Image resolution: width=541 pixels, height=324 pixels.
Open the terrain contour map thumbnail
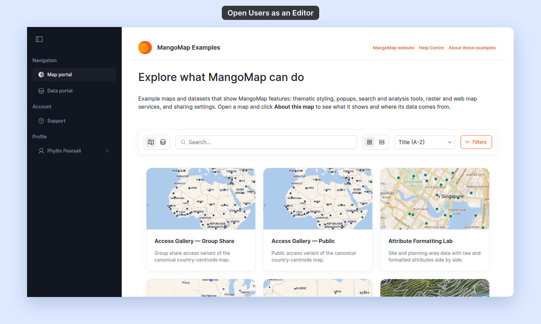(435, 288)
